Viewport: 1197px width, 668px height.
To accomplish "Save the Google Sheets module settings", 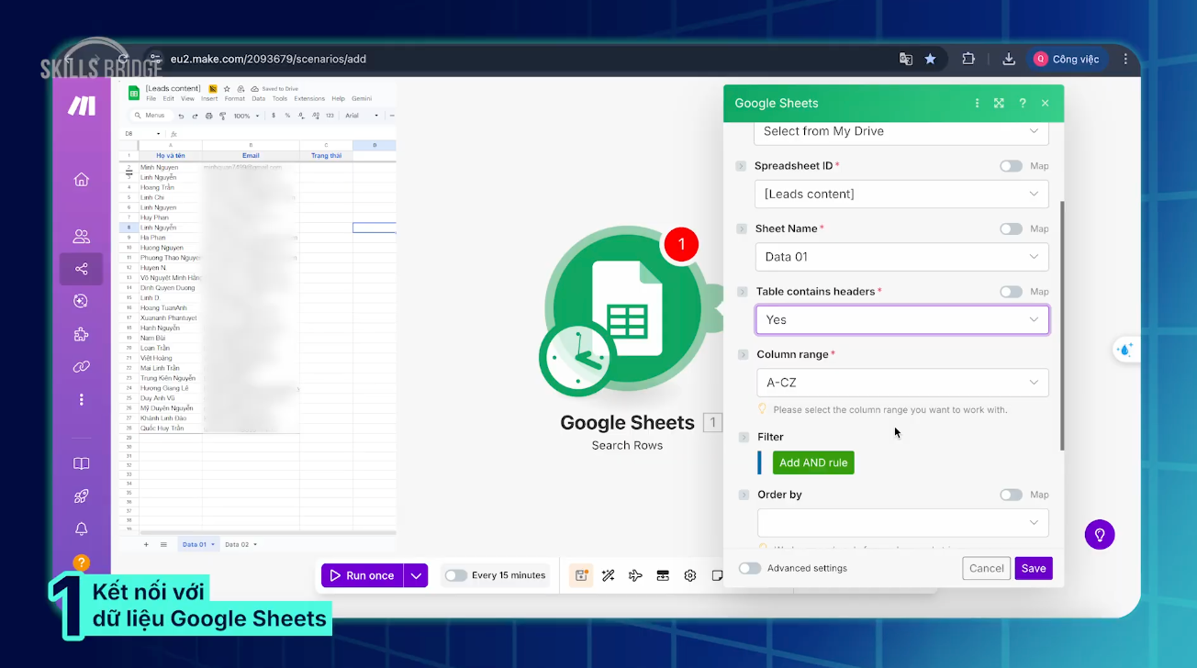I will [x=1033, y=568].
